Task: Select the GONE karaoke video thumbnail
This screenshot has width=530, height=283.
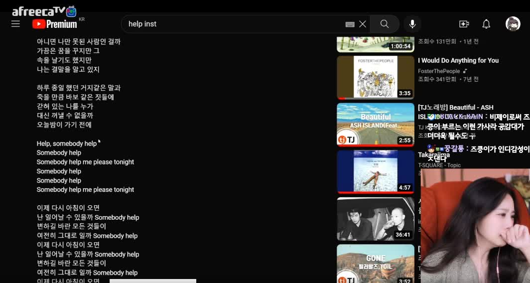Action: click(375, 263)
